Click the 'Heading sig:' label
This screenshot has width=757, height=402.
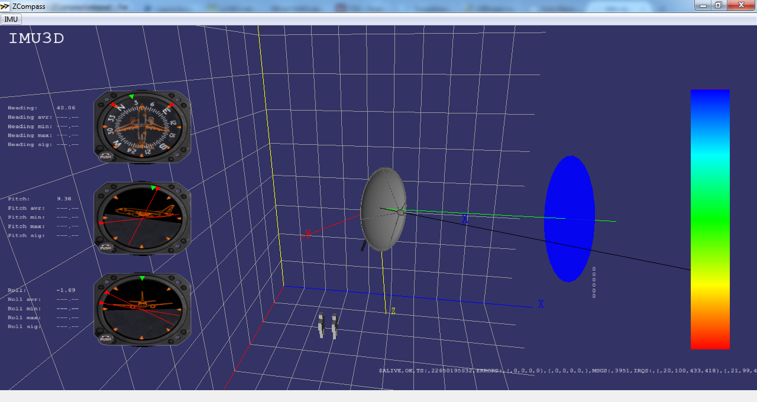coord(30,144)
